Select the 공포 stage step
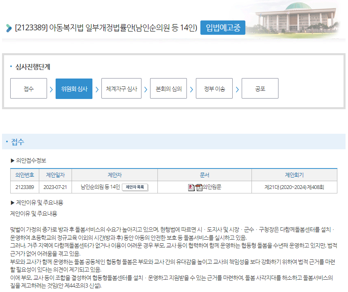This screenshot has width=348, height=292. [260, 89]
